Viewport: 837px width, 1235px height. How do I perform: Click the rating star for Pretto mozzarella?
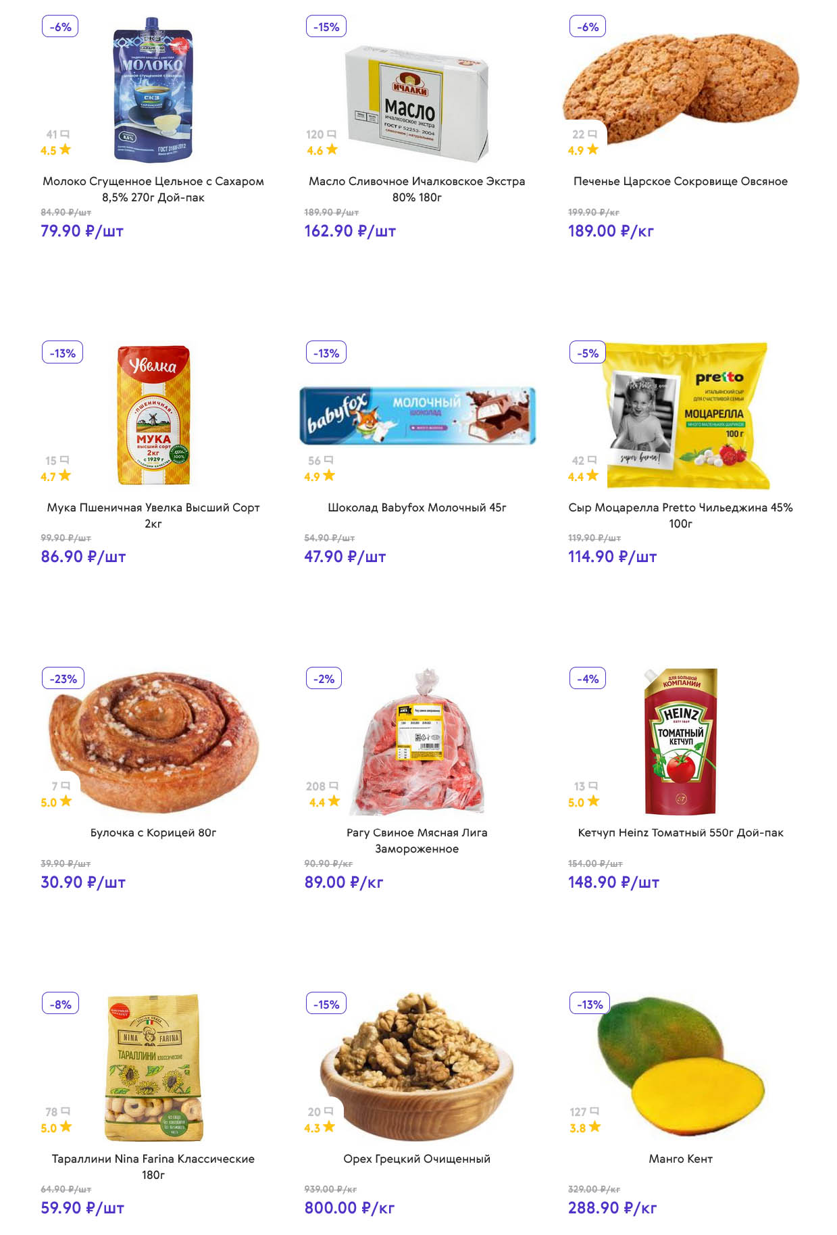592,476
